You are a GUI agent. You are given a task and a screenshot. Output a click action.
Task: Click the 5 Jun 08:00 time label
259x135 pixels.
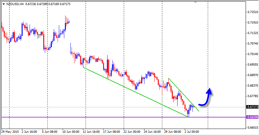[x=50, y=132]
